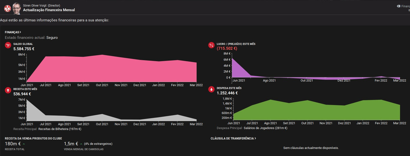
Task: Click 'Salários de Jogadores (281m €)' text
Action: click(x=266, y=128)
